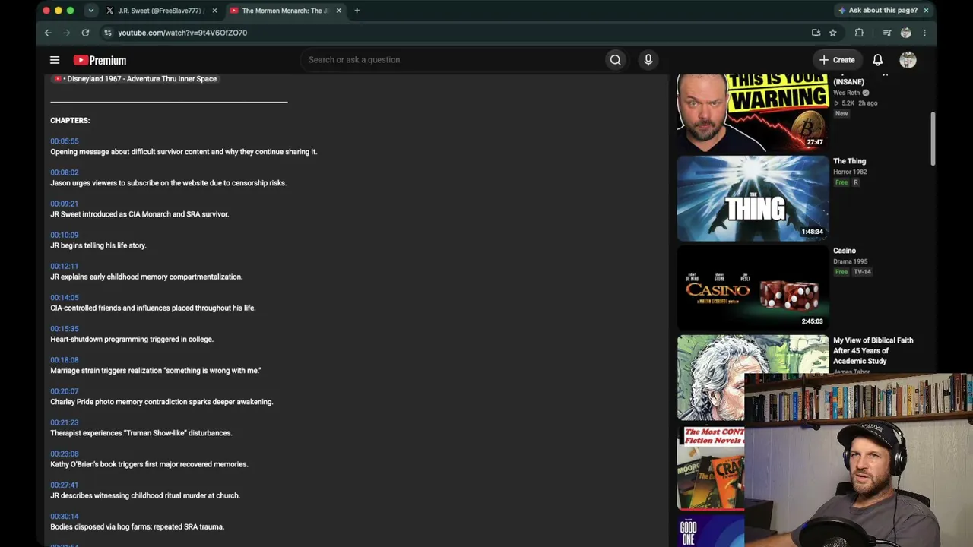
Task: Jump to chapter timestamp 00:15:35
Action: pos(65,329)
